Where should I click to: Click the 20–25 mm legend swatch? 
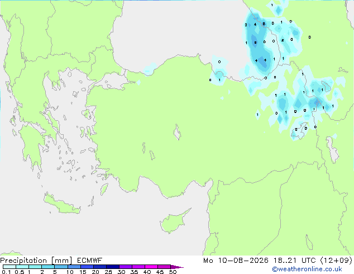click(x=100, y=267)
